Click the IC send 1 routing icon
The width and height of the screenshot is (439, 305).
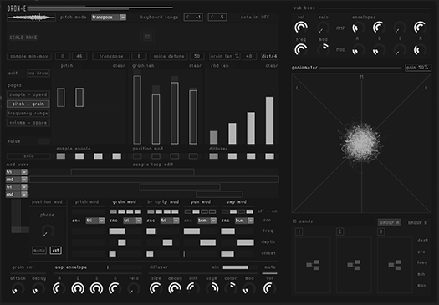(x=313, y=265)
